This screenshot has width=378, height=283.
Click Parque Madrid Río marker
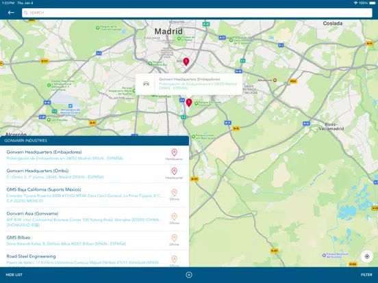point(150,64)
